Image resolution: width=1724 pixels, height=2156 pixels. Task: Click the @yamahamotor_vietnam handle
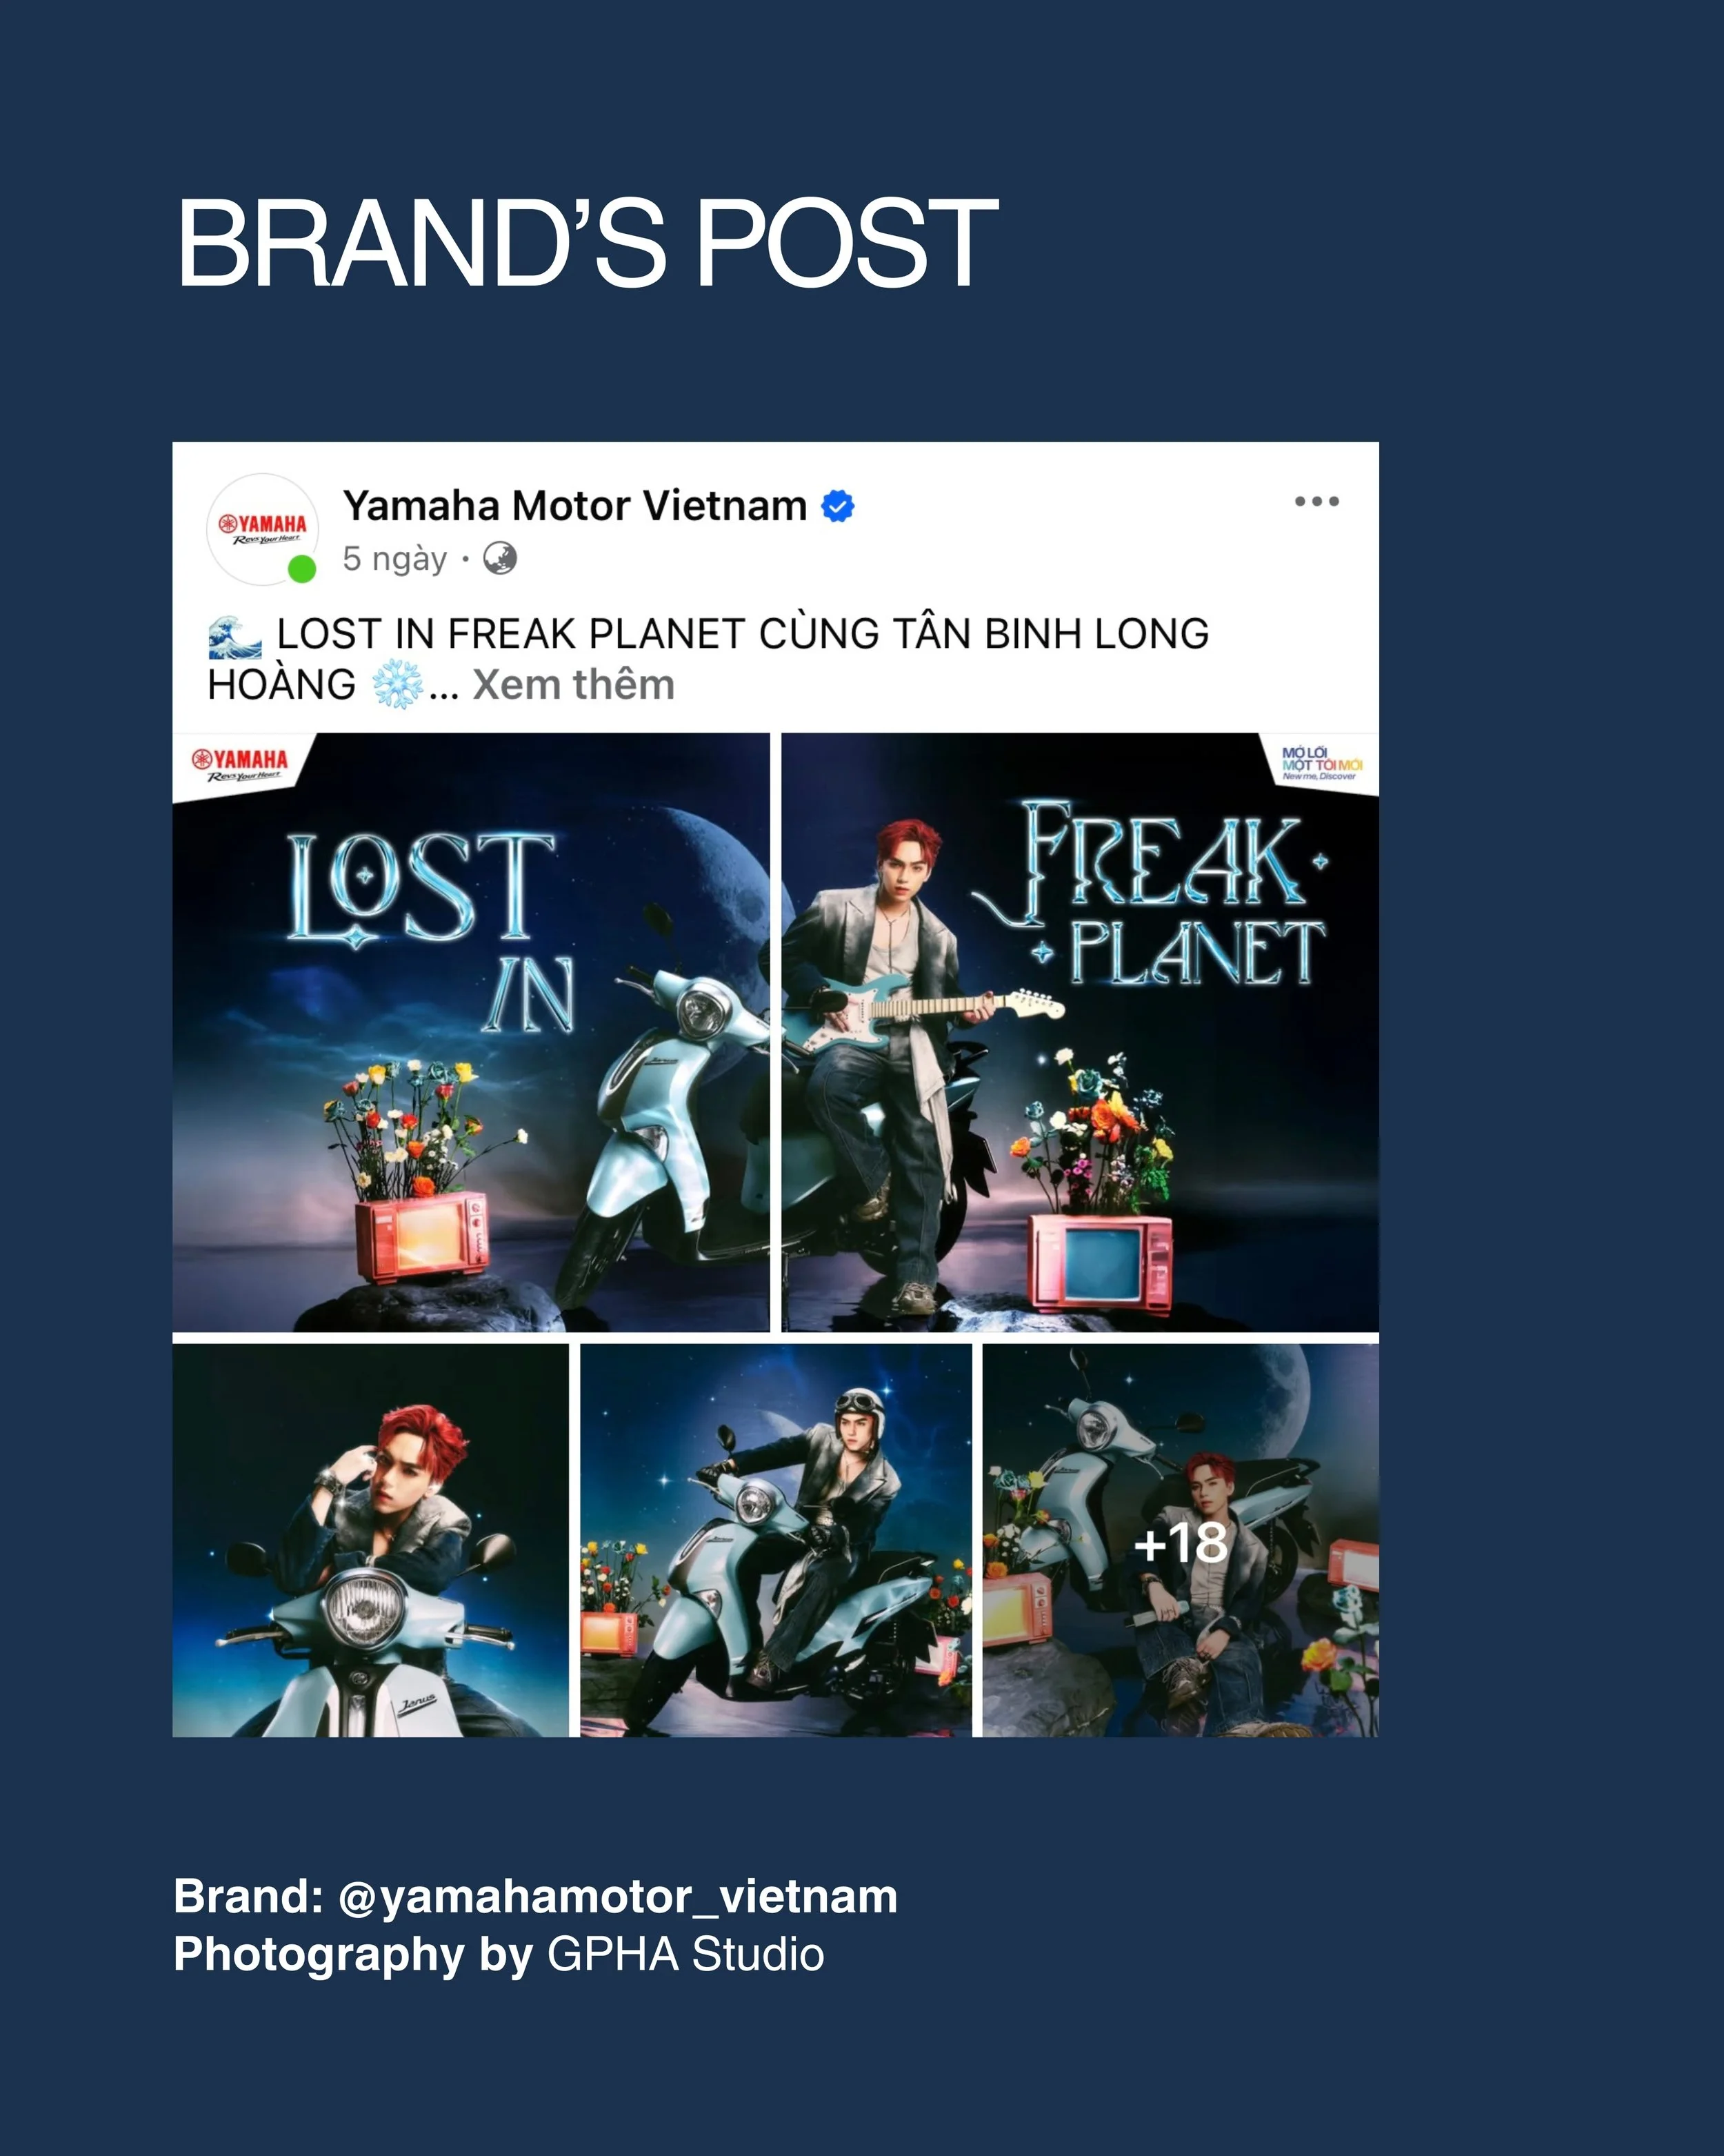[618, 1896]
